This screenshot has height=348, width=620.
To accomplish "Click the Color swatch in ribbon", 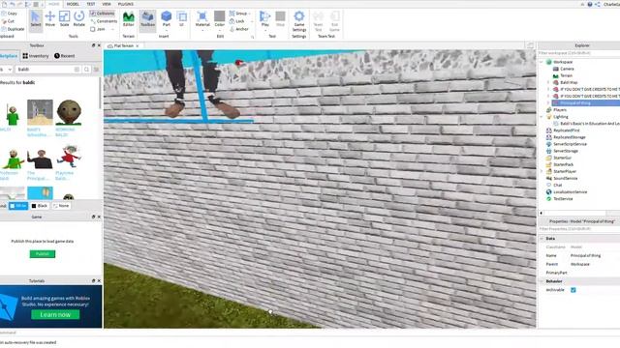I will tap(220, 15).
